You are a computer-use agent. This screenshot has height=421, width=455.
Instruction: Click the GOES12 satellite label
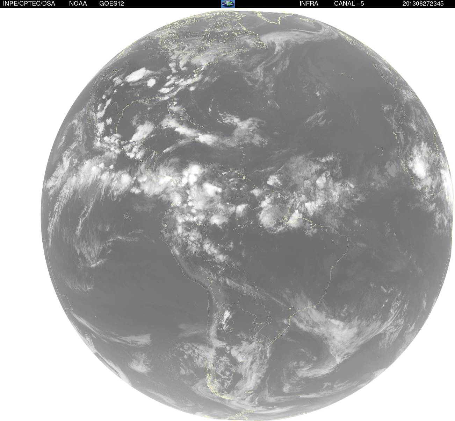point(111,3)
